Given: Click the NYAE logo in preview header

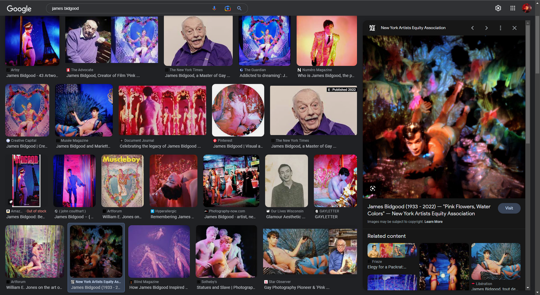Looking at the screenshot, I should click(x=372, y=28).
